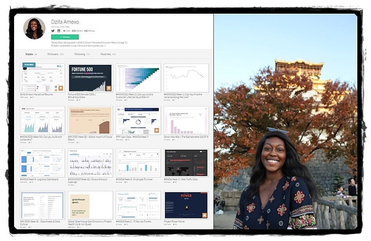
Task: Click '#WOW2021 Week 2' title link
Action: point(134,96)
